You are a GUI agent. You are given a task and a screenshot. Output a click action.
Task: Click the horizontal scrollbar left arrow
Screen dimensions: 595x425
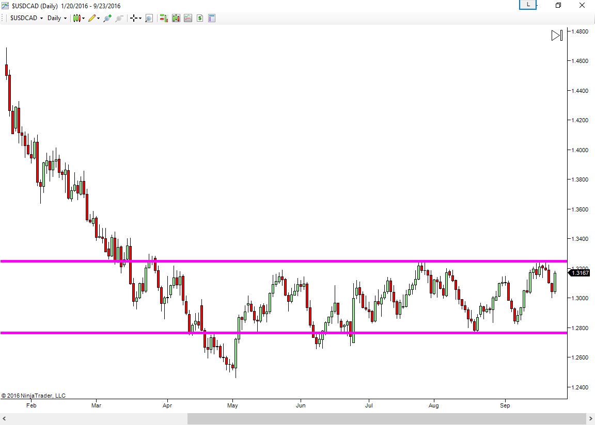point(5,419)
